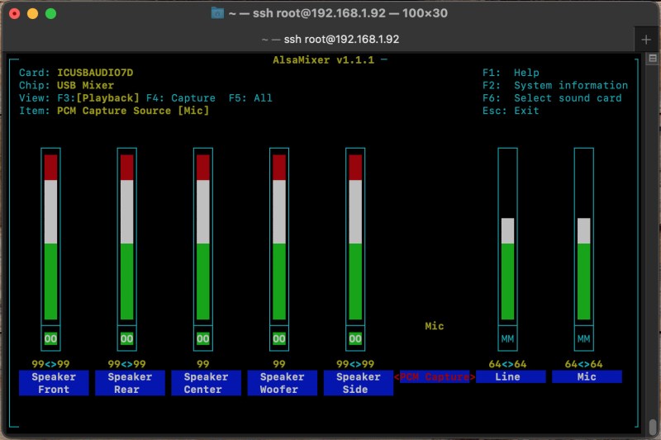Click the Card name ICUSBAUDIO7D
This screenshot has width=661, height=440.
(x=95, y=73)
